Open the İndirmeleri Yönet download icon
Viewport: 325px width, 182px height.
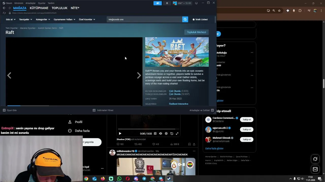(94, 110)
